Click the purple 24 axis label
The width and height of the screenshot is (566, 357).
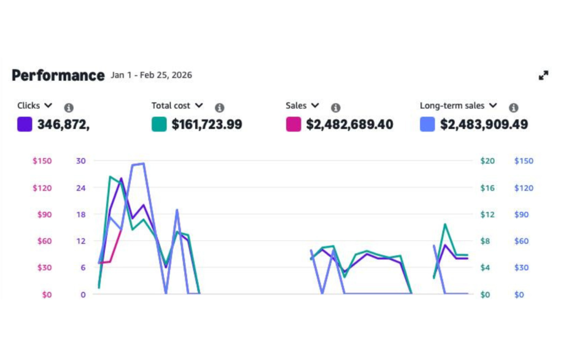(81, 188)
